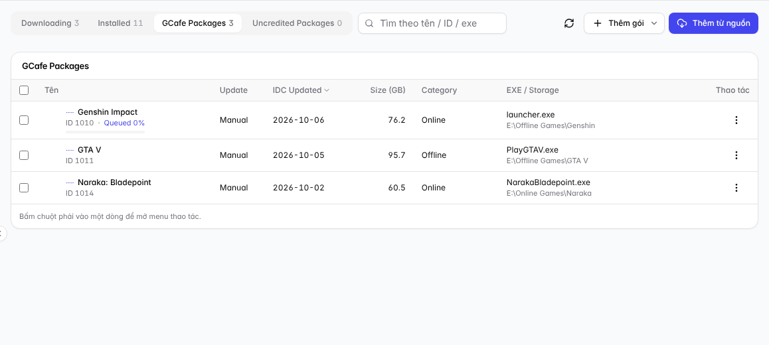The height and width of the screenshot is (345, 769).
Task: Open three-dot actions menu for Naraka: Bladepoint
Action: (736, 188)
